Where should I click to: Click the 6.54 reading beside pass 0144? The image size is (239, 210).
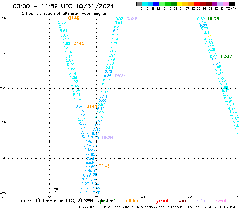click(x=79, y=106)
